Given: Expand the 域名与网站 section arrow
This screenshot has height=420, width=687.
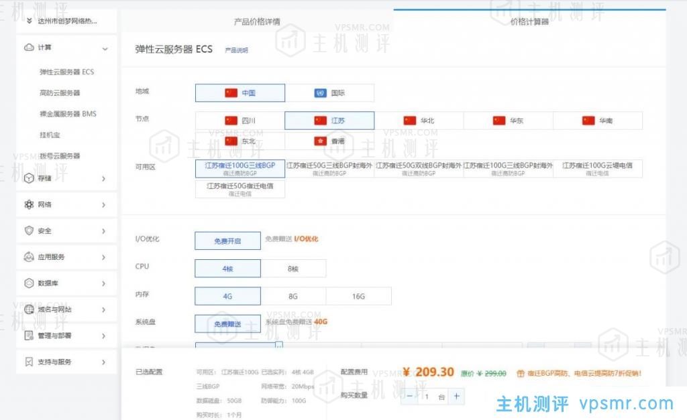Looking at the screenshot, I should (x=103, y=309).
